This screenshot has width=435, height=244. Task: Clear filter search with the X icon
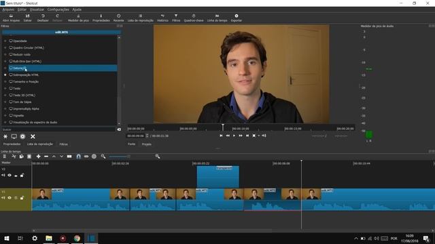pos(119,129)
